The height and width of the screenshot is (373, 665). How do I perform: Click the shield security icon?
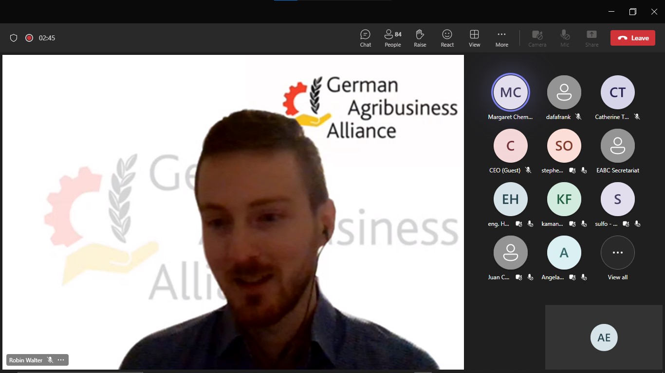14,38
